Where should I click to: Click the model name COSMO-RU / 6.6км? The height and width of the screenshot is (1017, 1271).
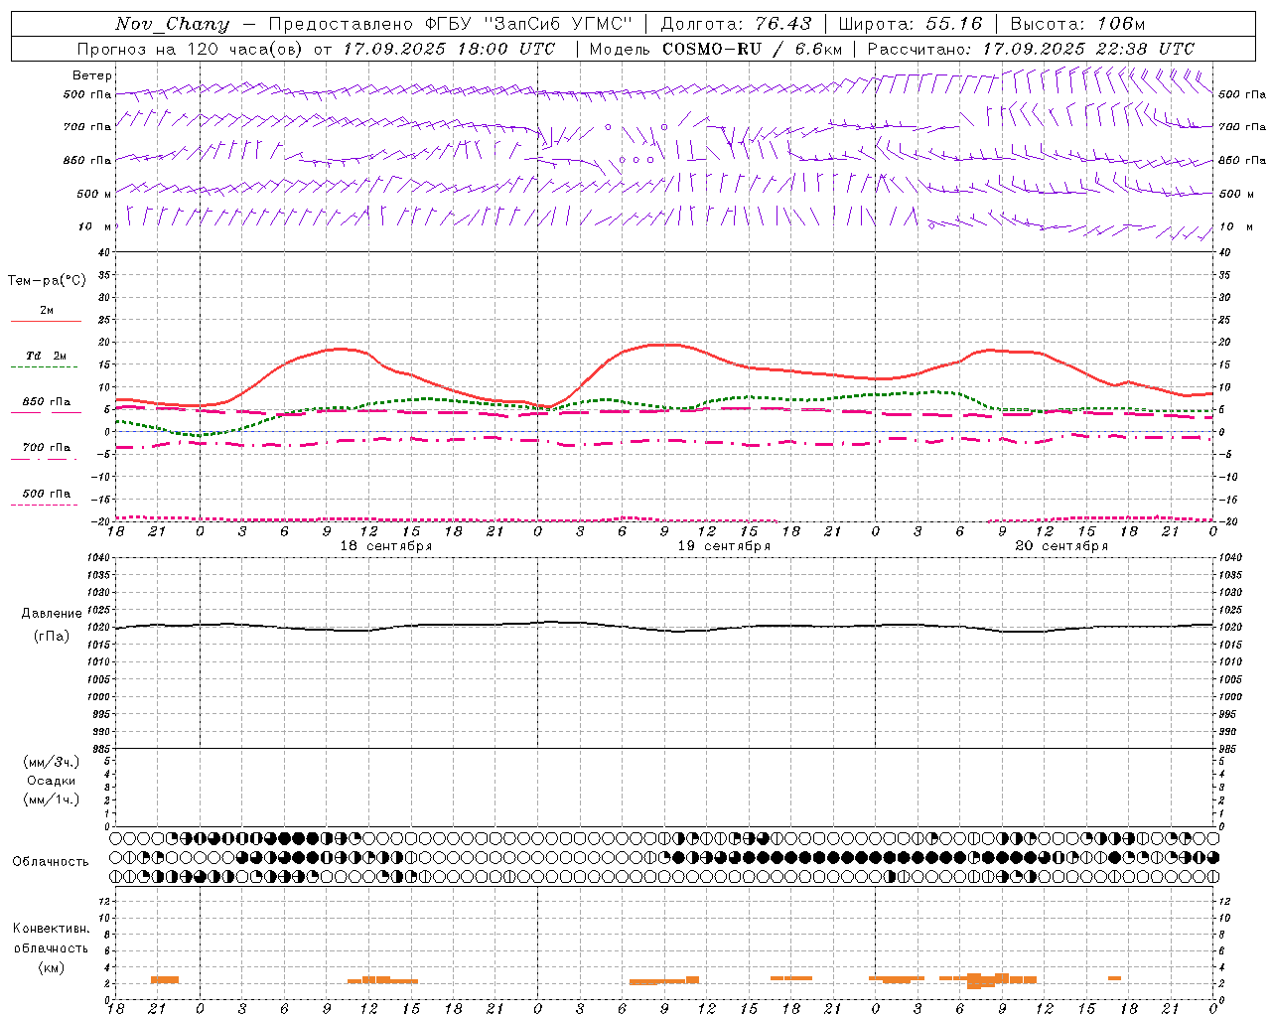[752, 49]
